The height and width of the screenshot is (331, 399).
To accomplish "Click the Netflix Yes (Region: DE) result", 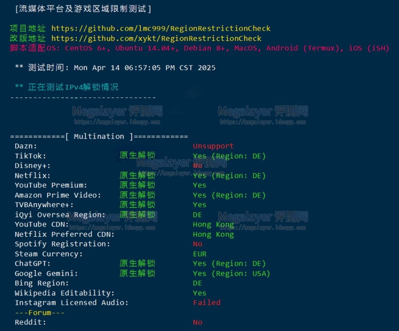I will 229,176.
